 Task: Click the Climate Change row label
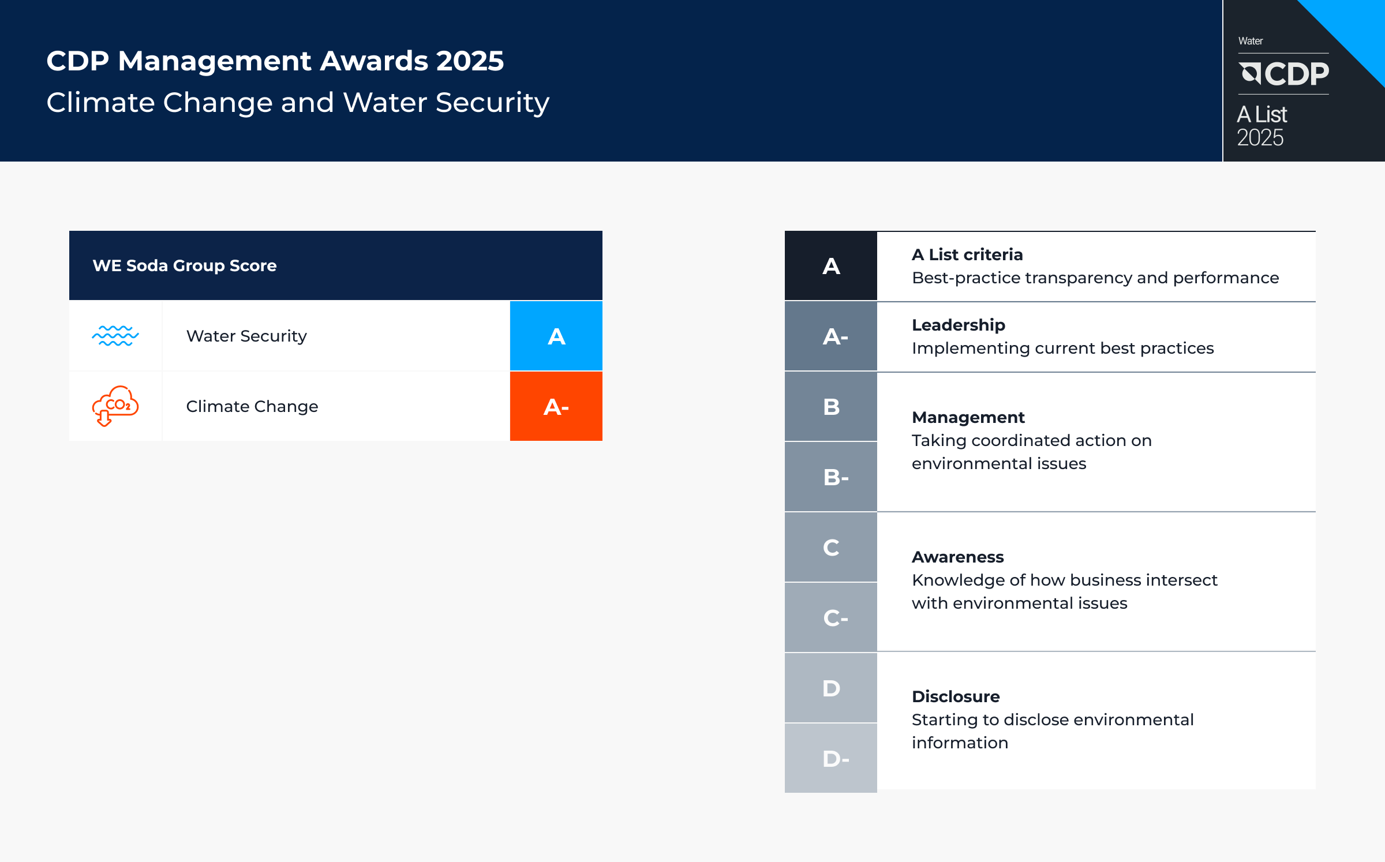[252, 406]
